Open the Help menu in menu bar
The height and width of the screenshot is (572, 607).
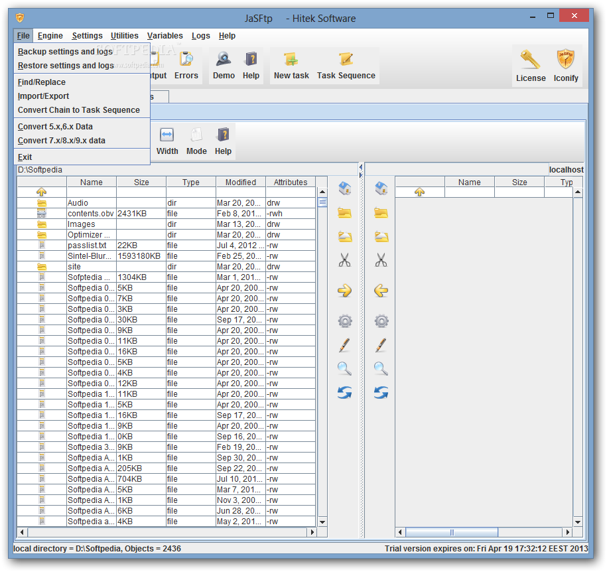(227, 36)
